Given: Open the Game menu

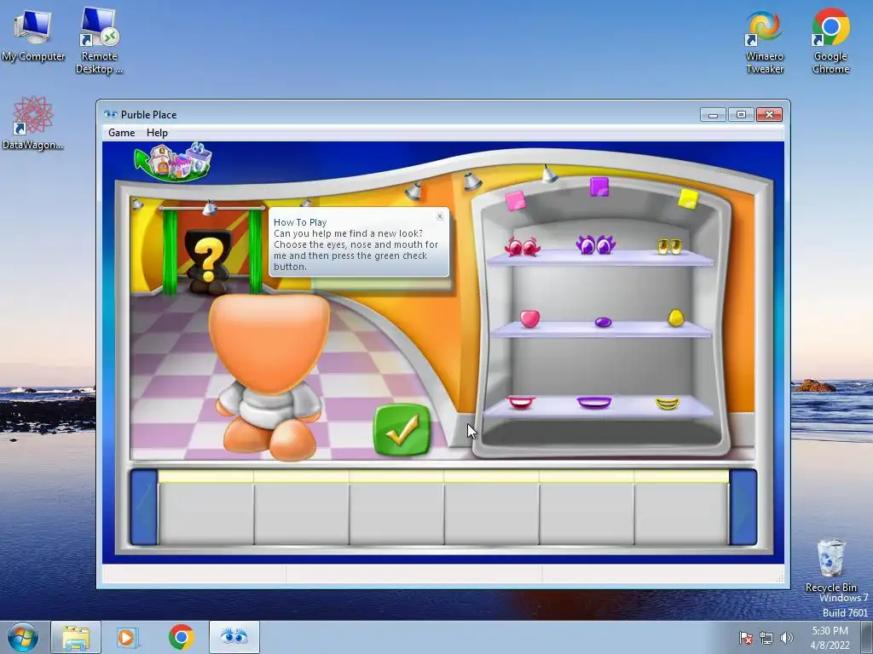Looking at the screenshot, I should click(121, 132).
